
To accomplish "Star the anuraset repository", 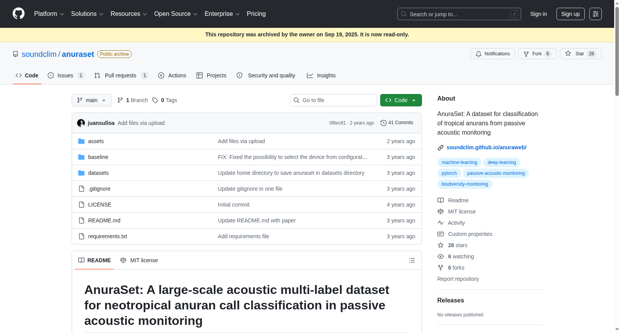I will click(x=580, y=54).
